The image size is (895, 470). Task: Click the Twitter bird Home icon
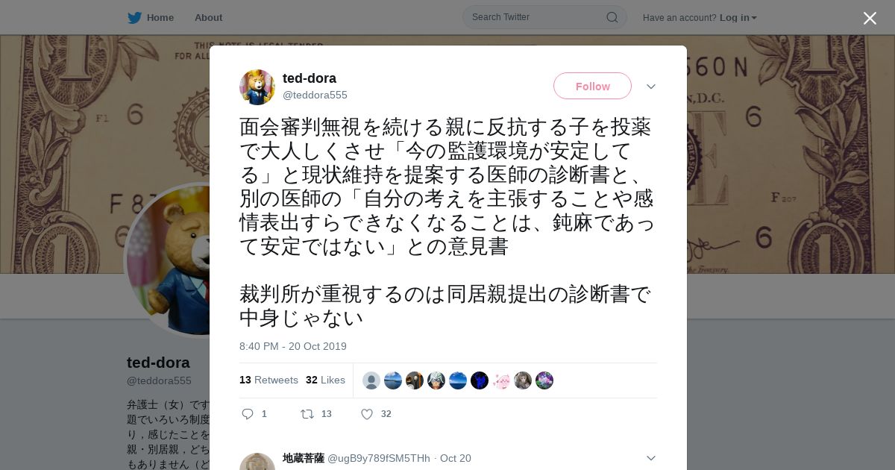click(x=134, y=17)
